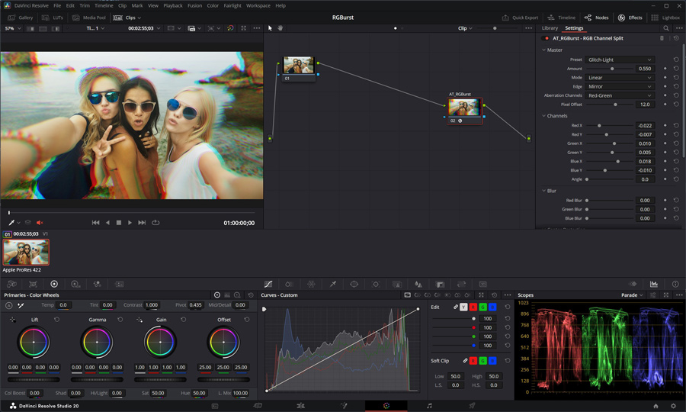Collapse the Blur section
The height and width of the screenshot is (412, 686).
tap(543, 191)
